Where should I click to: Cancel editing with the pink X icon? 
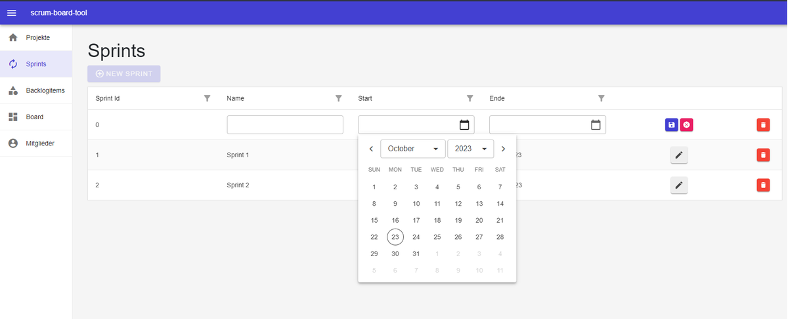click(x=686, y=124)
